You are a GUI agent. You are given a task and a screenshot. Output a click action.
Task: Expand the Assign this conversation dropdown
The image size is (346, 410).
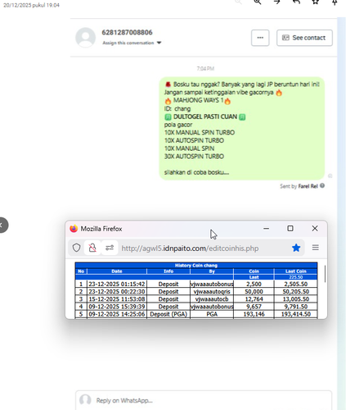coord(132,43)
